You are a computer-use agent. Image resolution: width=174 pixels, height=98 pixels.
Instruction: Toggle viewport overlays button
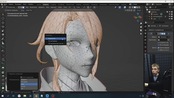tap(125, 7)
